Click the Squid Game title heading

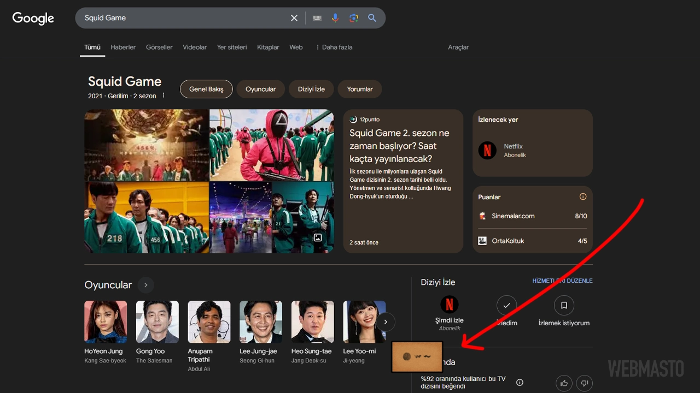point(125,81)
